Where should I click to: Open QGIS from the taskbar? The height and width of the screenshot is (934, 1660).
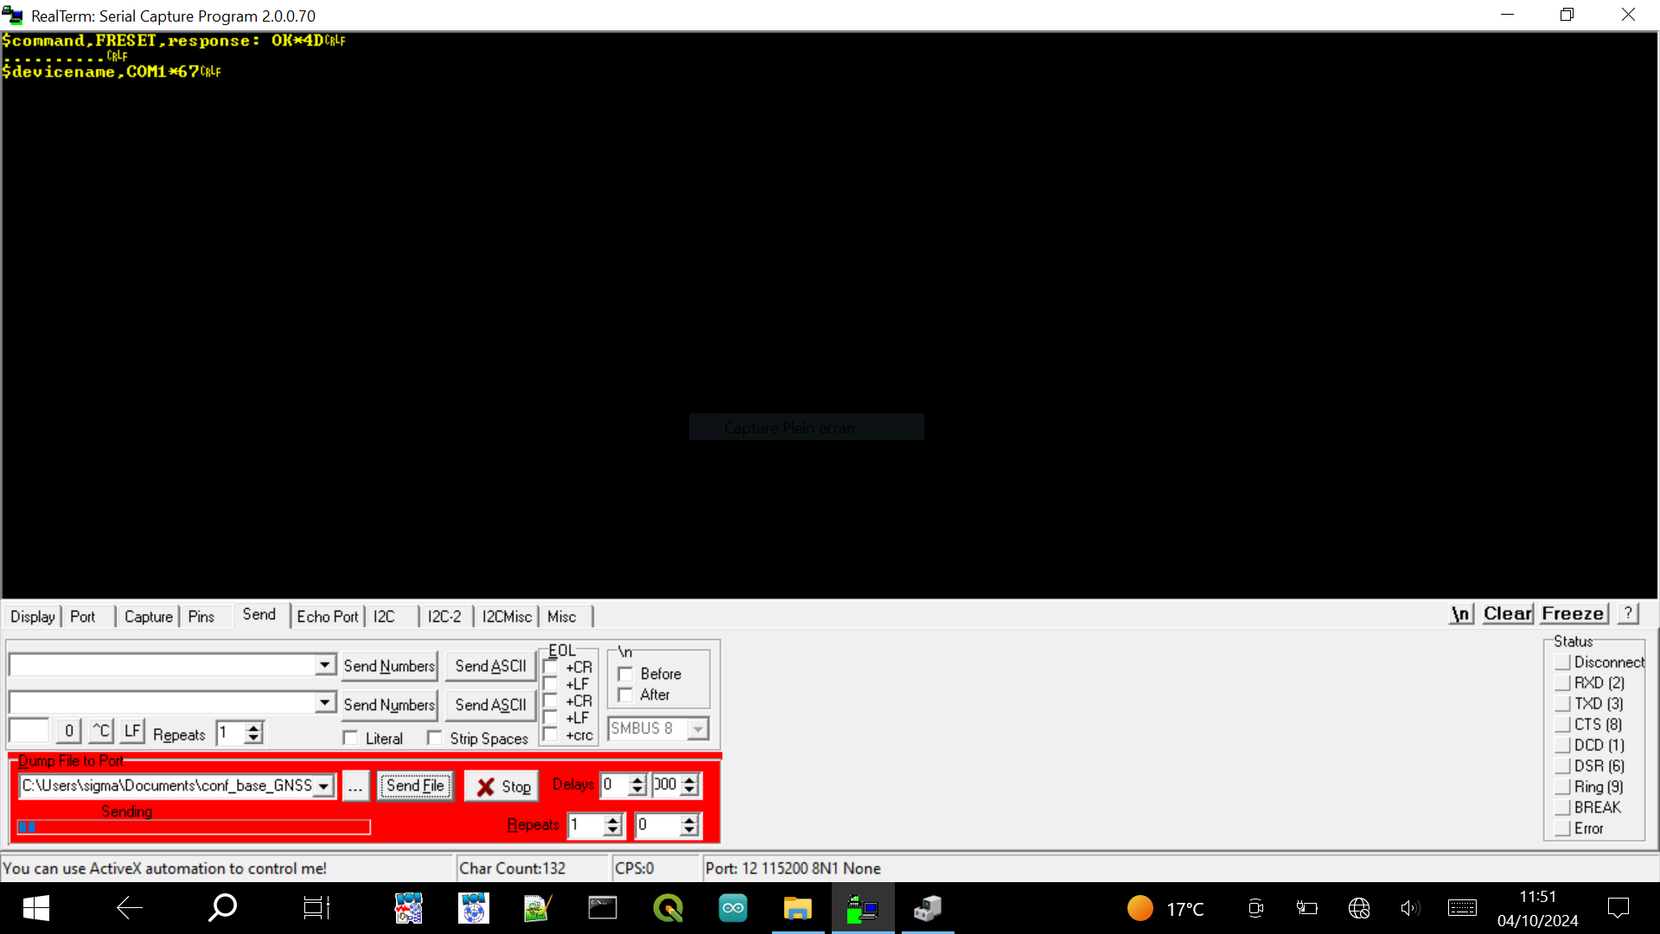[x=667, y=908]
